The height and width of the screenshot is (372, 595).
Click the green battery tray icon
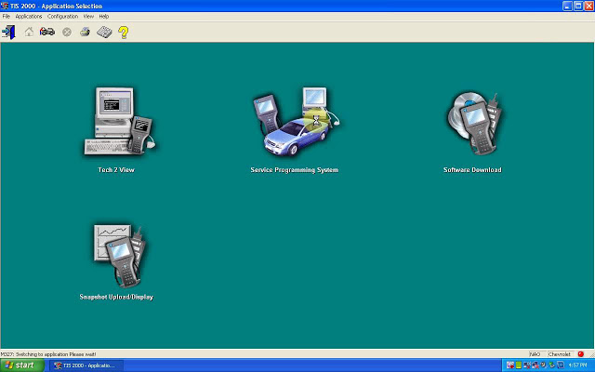point(519,365)
